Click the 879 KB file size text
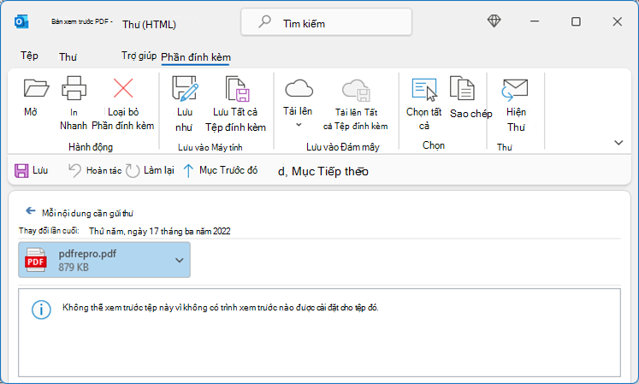Screen dimensions: 639x384 74,268
